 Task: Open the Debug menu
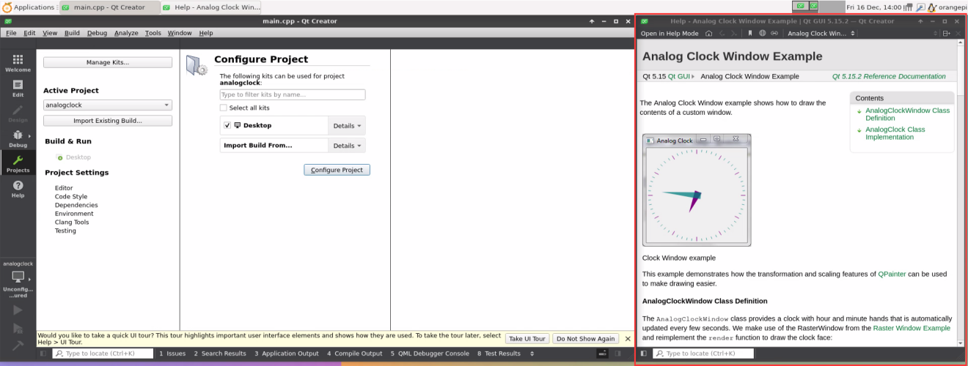tap(97, 33)
